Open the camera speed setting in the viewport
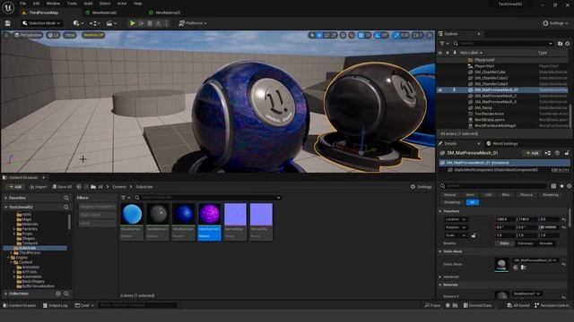The height and width of the screenshot is (322, 574). pos(418,35)
